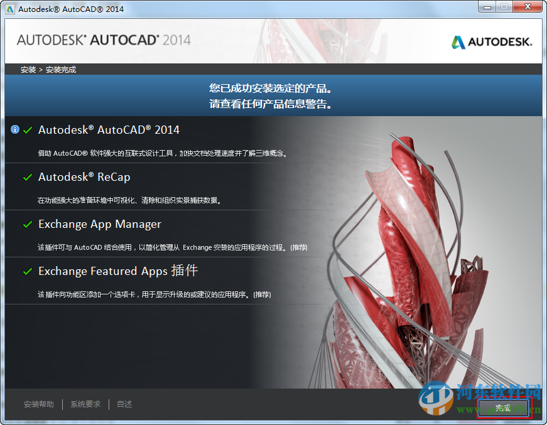Open the 系统要求 link
This screenshot has height=425, width=547.
(x=85, y=404)
